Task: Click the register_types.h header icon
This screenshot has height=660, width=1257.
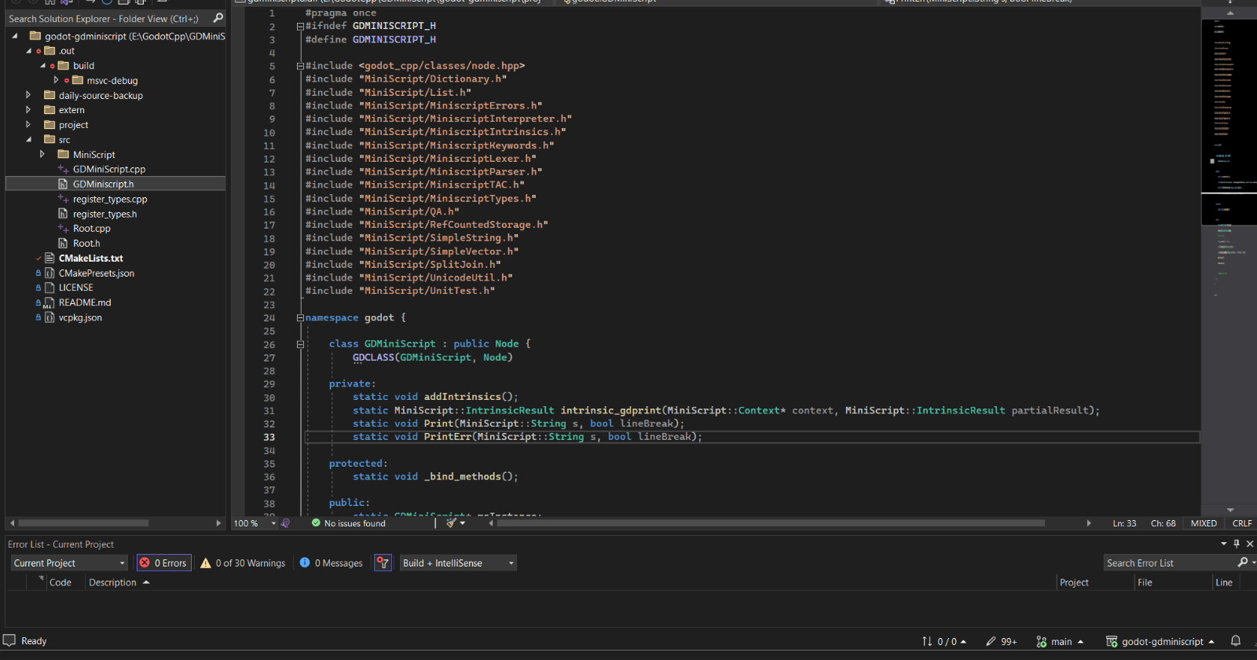Action: coord(63,214)
